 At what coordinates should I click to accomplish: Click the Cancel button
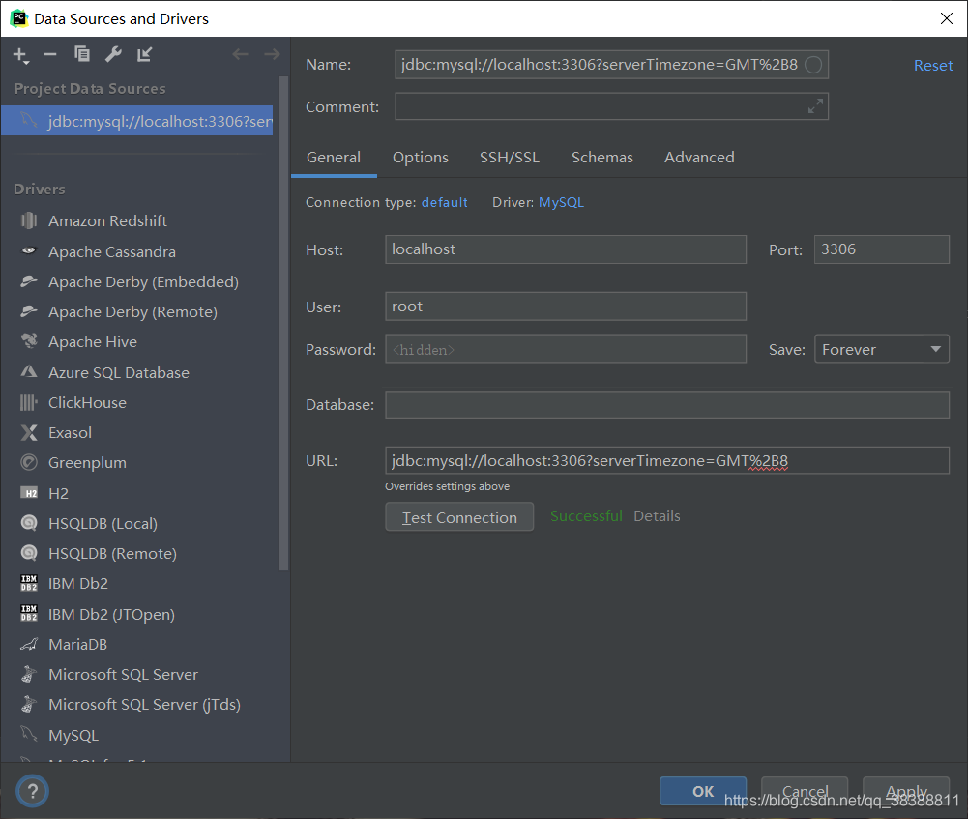(805, 791)
